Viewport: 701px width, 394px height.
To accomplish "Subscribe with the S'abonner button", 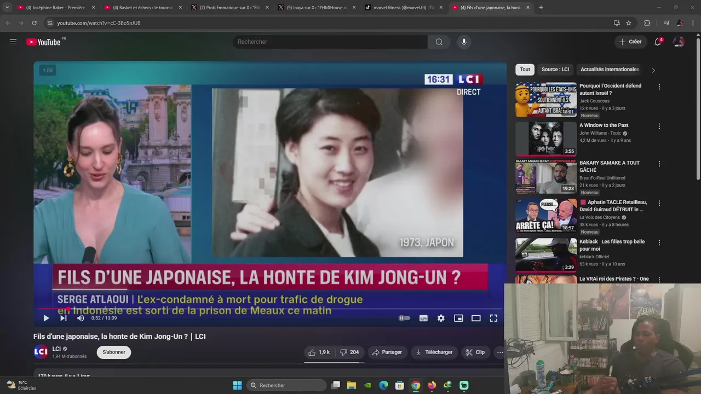I will pos(114,352).
